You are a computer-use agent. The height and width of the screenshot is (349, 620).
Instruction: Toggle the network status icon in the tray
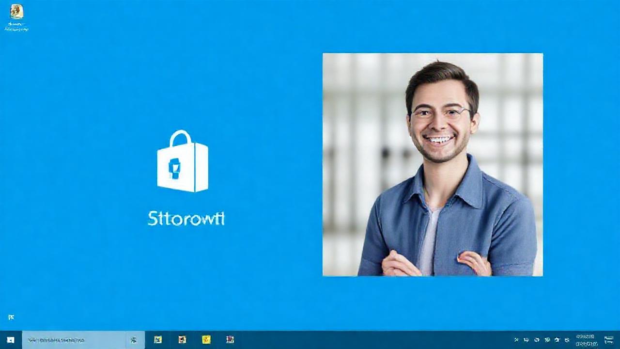click(x=557, y=340)
